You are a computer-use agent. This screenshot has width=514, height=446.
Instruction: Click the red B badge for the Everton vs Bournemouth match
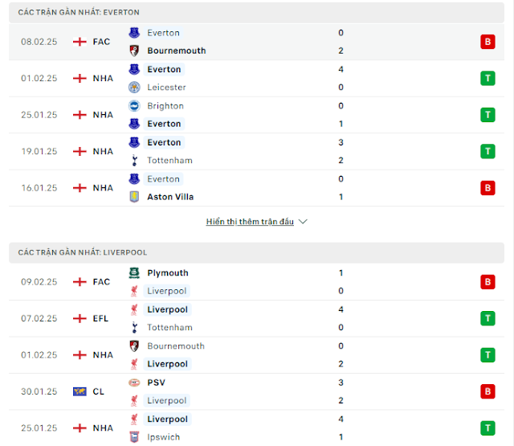pyautogui.click(x=487, y=42)
